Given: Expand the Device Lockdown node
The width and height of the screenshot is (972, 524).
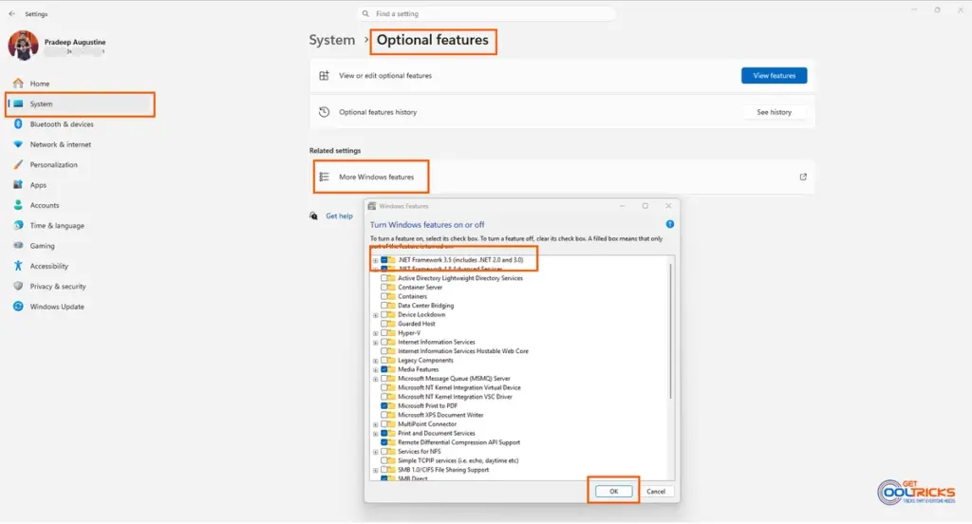Looking at the screenshot, I should (376, 315).
